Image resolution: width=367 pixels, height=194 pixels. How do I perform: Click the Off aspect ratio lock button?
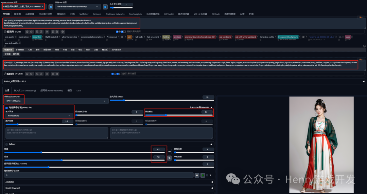(170, 152)
